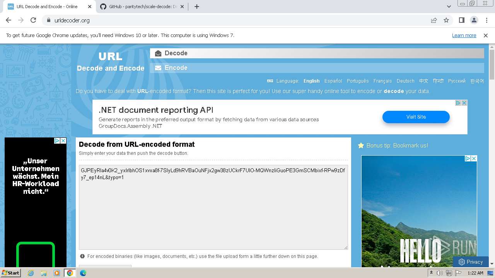The image size is (495, 278).
Task: Select Chrome in the taskbar
Action: [x=70, y=273]
